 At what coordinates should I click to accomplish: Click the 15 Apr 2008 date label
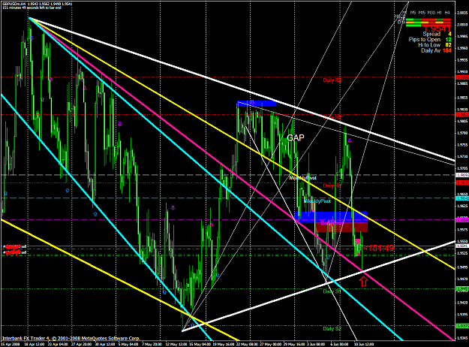[x=11, y=345]
